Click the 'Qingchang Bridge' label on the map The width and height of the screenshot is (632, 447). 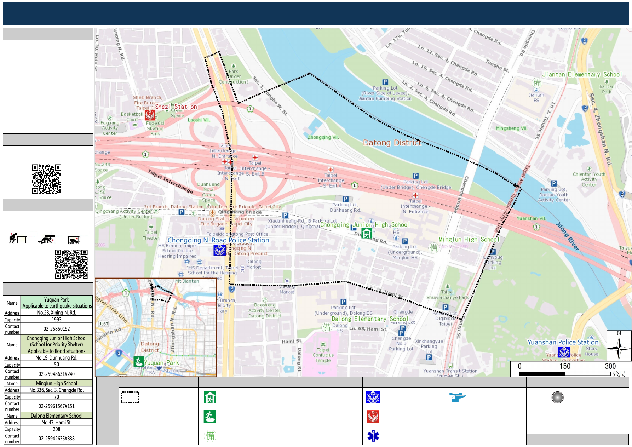[240, 212]
